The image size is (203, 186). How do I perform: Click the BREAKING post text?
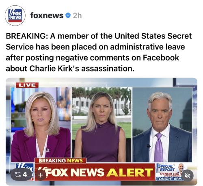(x=99, y=52)
